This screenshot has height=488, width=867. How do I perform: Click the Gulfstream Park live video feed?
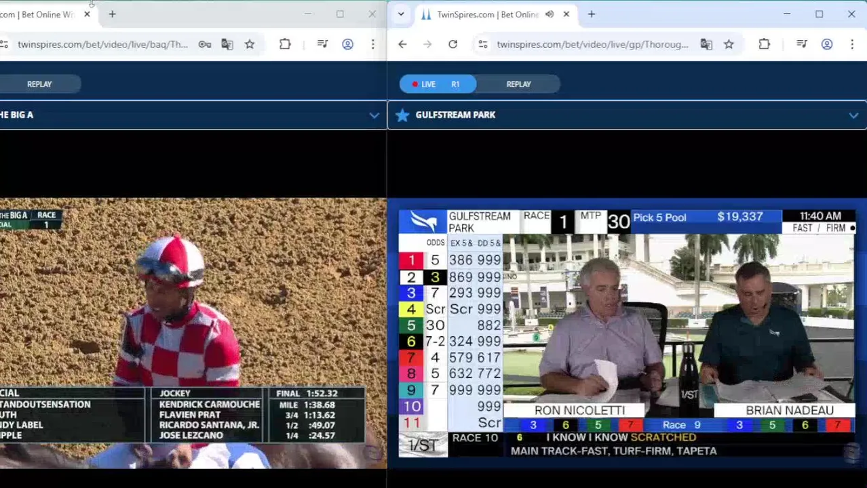coord(626,333)
